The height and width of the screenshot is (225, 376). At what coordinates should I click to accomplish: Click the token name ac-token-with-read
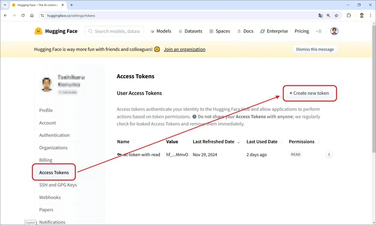pyautogui.click(x=142, y=155)
